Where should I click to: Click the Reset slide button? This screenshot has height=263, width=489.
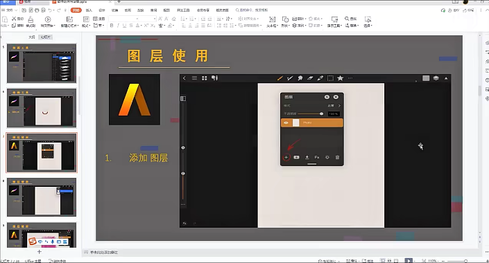tap(99, 19)
